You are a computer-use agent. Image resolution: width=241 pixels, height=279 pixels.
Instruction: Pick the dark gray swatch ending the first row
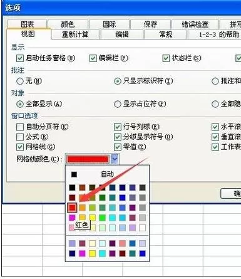pos(142,187)
